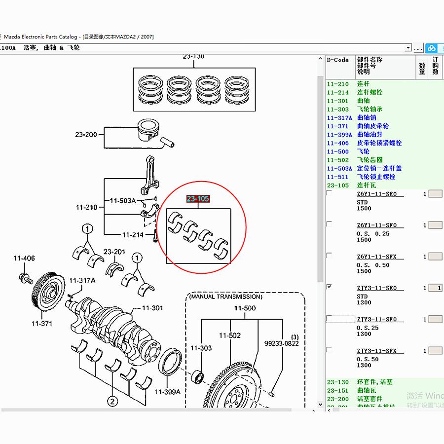Click the order quantity field for Z6Y1-11-SFX
Image resolution: width=444 pixels, height=444 pixels.
(x=435, y=257)
